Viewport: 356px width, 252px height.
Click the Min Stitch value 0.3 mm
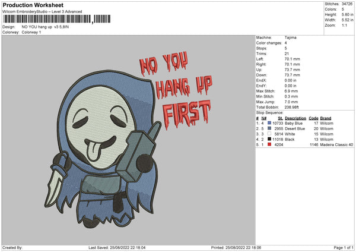click(291, 96)
